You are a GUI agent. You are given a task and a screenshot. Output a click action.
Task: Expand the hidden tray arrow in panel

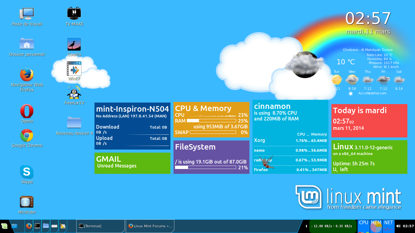point(306,226)
